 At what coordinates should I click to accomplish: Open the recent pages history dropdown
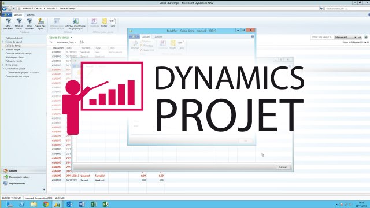click(14, 9)
